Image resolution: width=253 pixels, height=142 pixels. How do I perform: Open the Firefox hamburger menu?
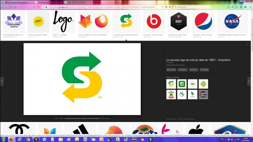pos(250,7)
